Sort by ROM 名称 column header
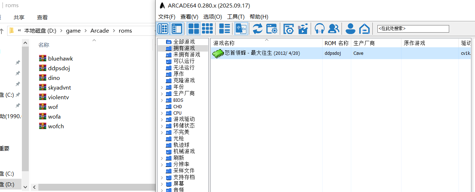Viewport: 475px width, 192px height. pyautogui.click(x=336, y=43)
